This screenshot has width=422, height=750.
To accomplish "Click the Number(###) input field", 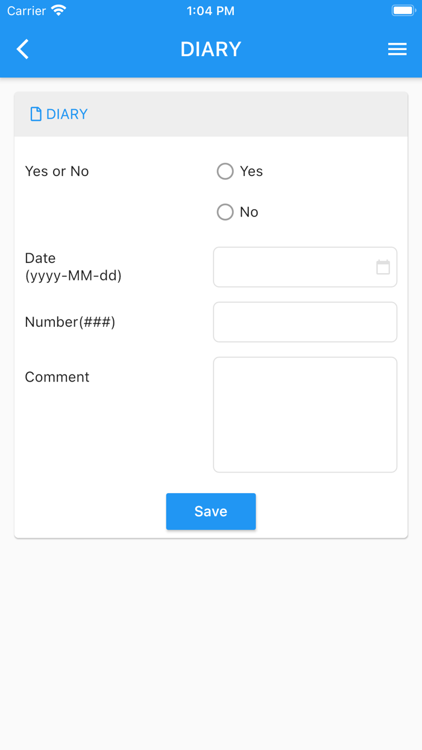I will pyautogui.click(x=305, y=322).
